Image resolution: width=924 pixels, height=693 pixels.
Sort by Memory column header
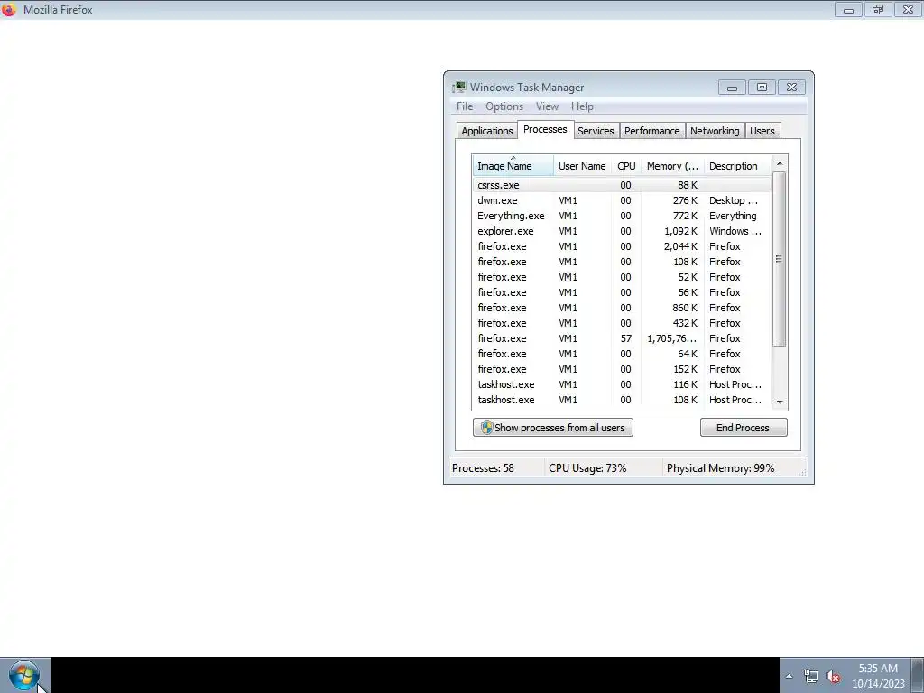coord(672,166)
